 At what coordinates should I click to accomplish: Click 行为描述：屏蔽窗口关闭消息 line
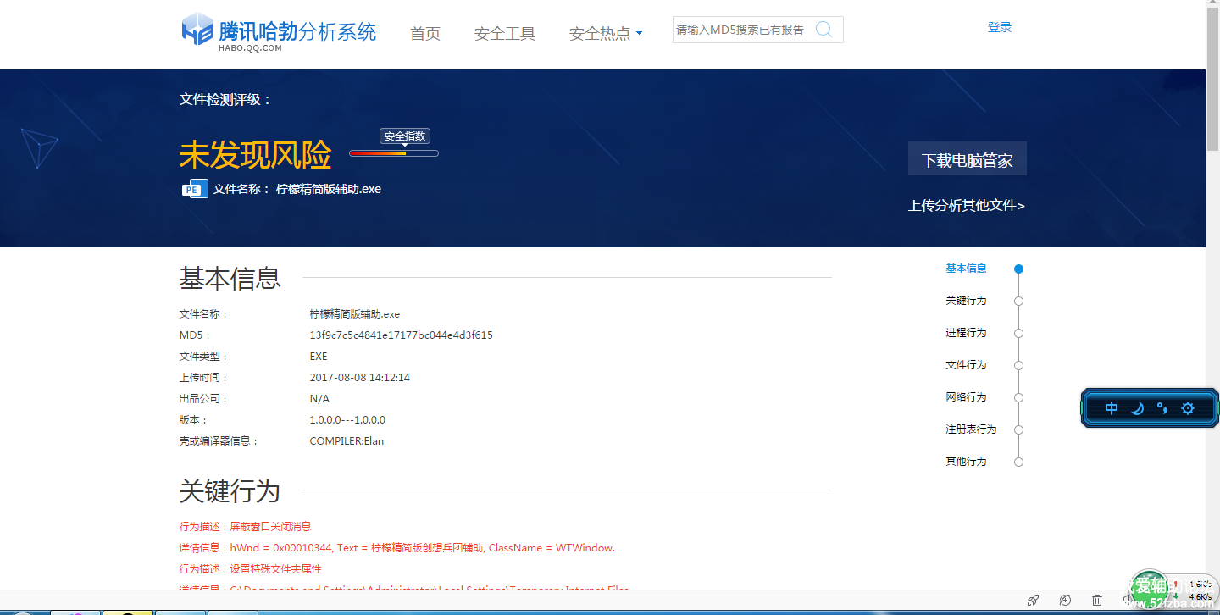[x=246, y=526]
